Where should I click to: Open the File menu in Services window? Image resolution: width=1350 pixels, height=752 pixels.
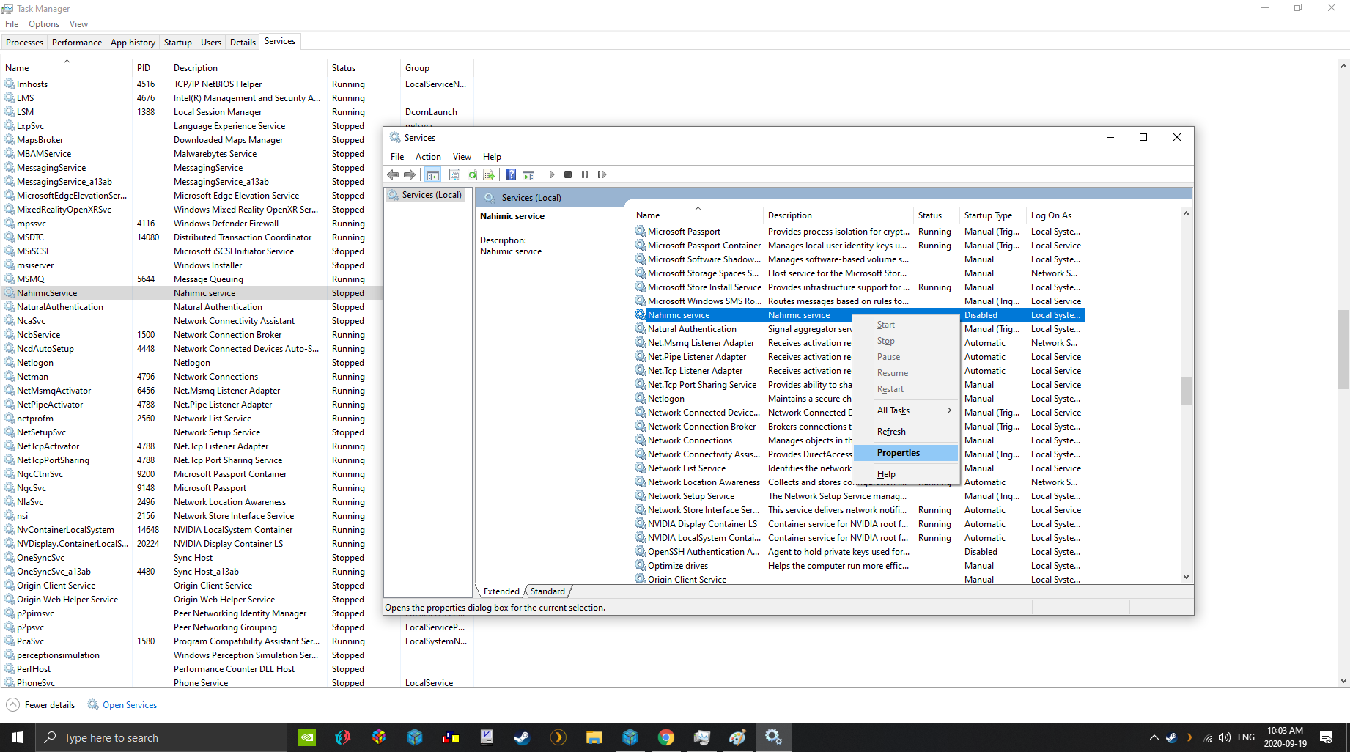pyautogui.click(x=397, y=157)
